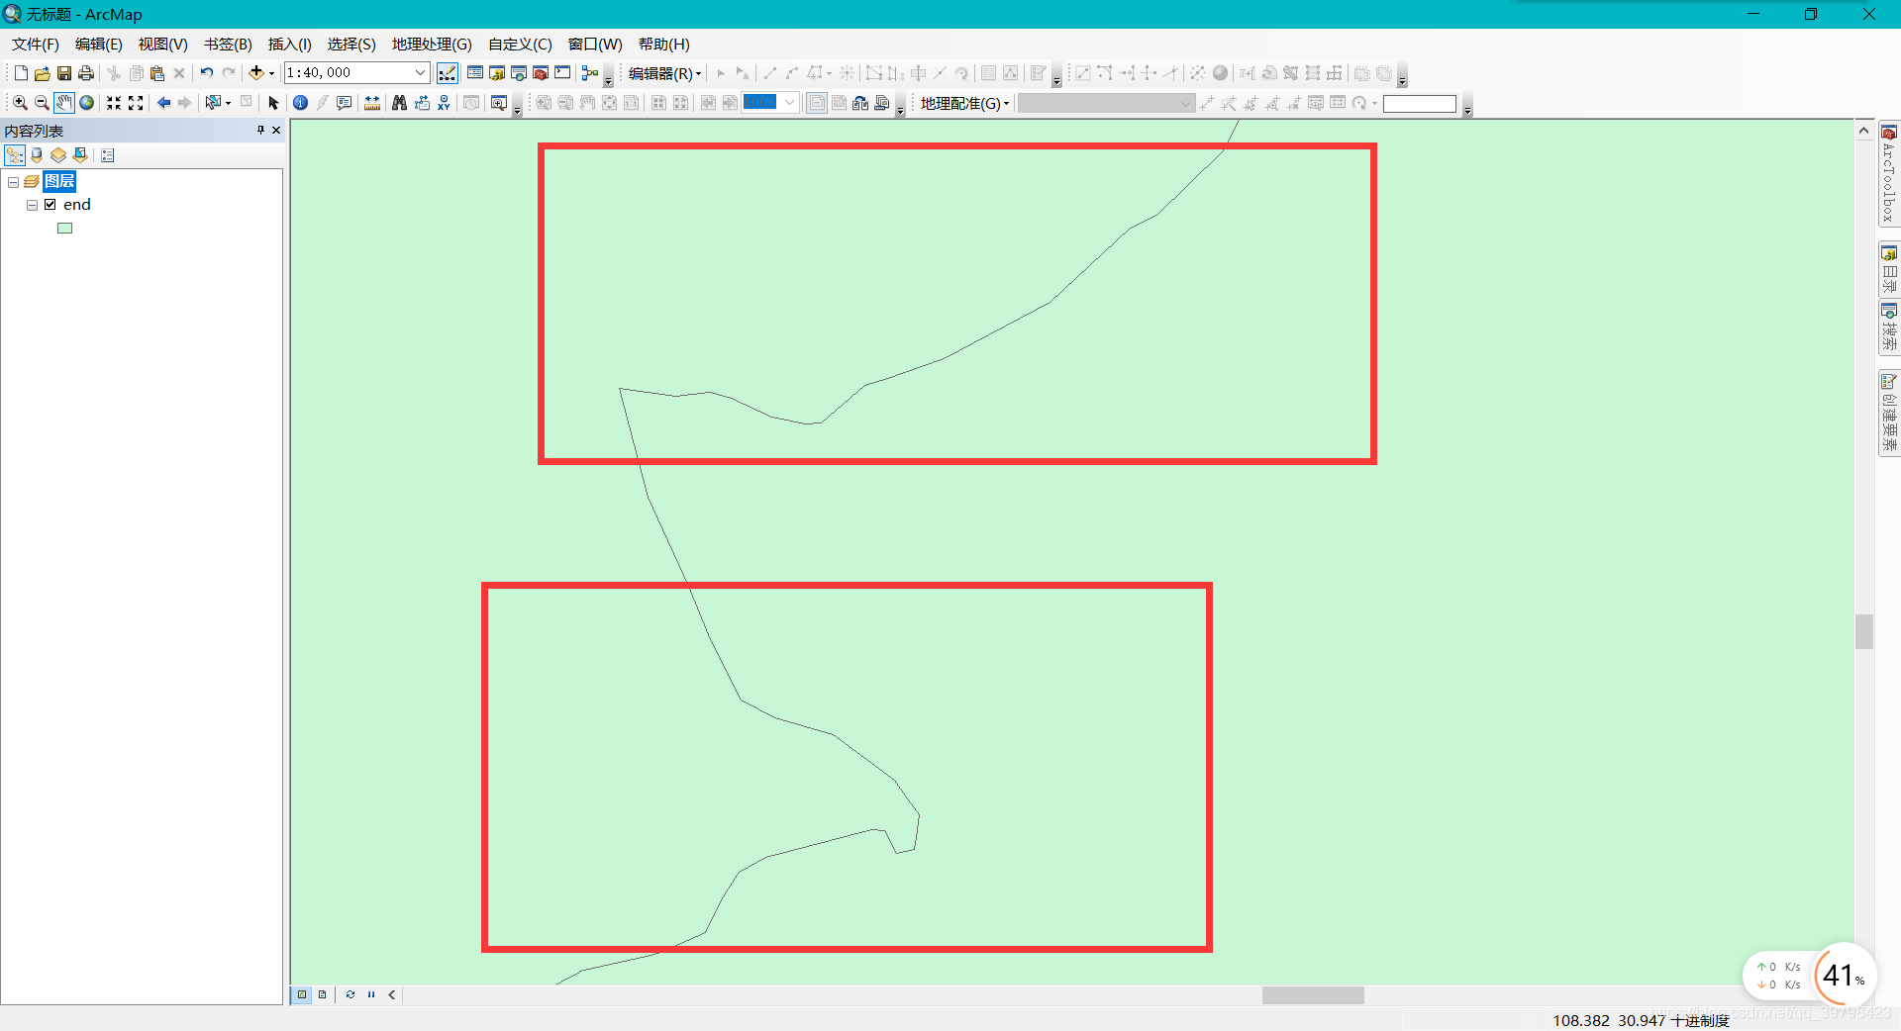Select the Zoom Out tool
The height and width of the screenshot is (1031, 1901).
click(x=42, y=103)
